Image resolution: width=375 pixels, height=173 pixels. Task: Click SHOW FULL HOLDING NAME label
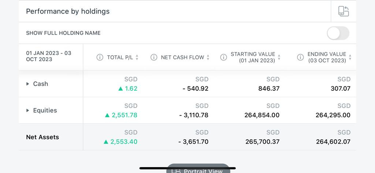[63, 33]
